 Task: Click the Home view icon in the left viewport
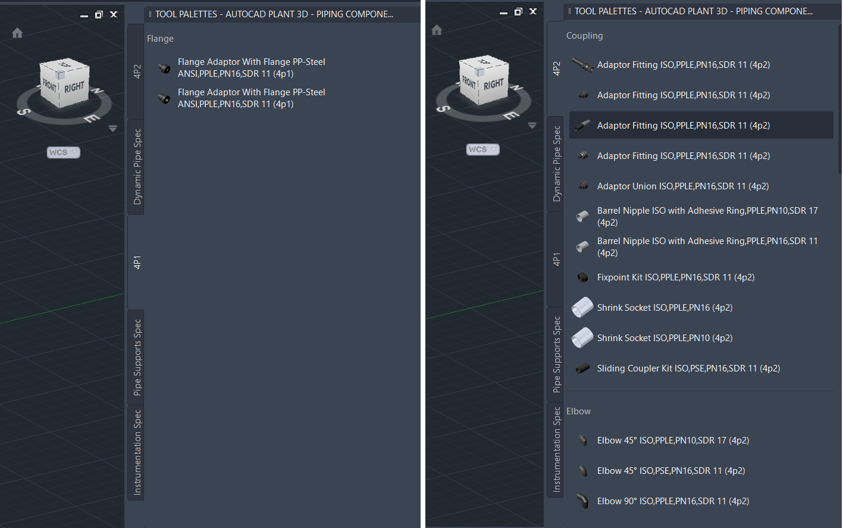[17, 33]
